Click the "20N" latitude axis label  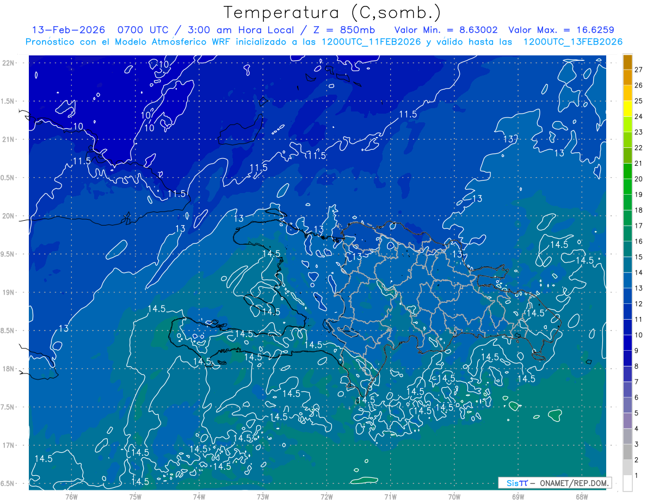tap(8, 216)
